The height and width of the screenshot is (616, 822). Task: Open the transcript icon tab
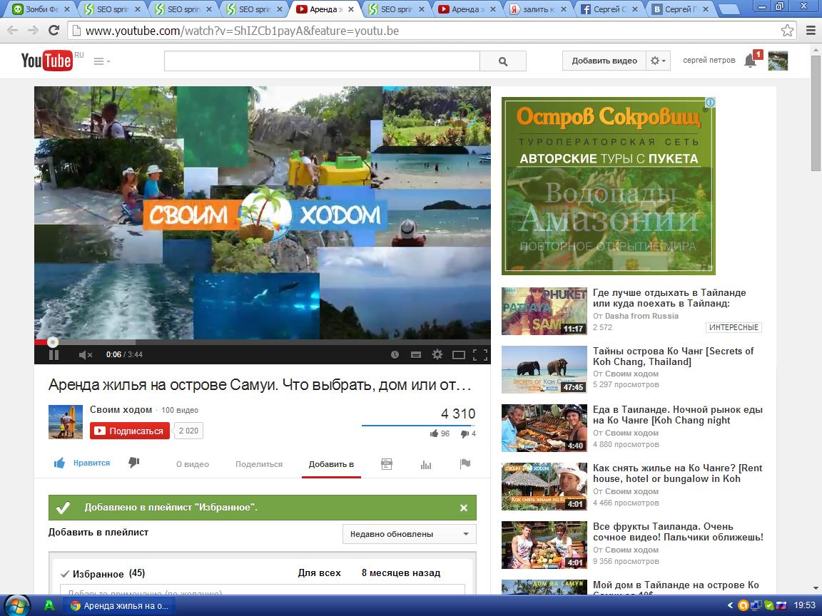coord(387,464)
